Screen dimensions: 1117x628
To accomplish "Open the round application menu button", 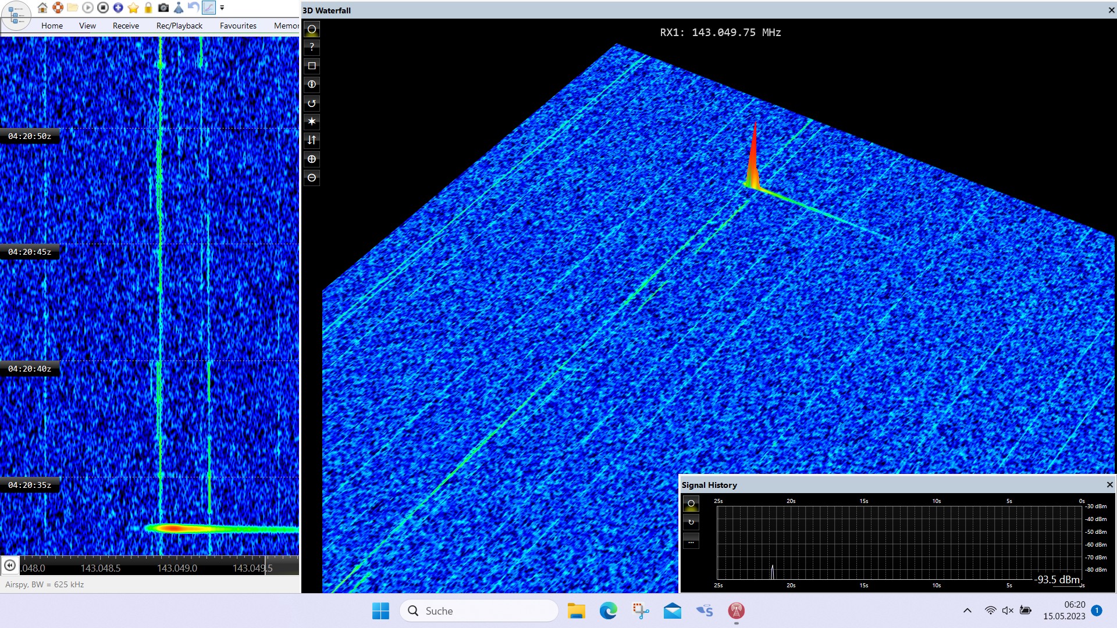I will point(16,15).
